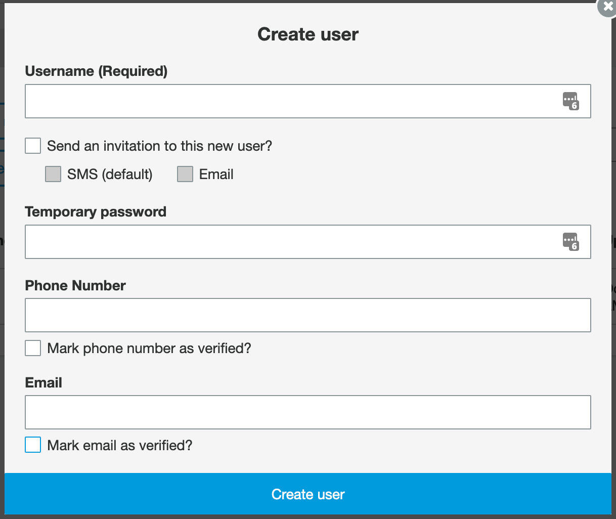
Task: Click the 'Mark email as verified?' label
Action: point(120,446)
